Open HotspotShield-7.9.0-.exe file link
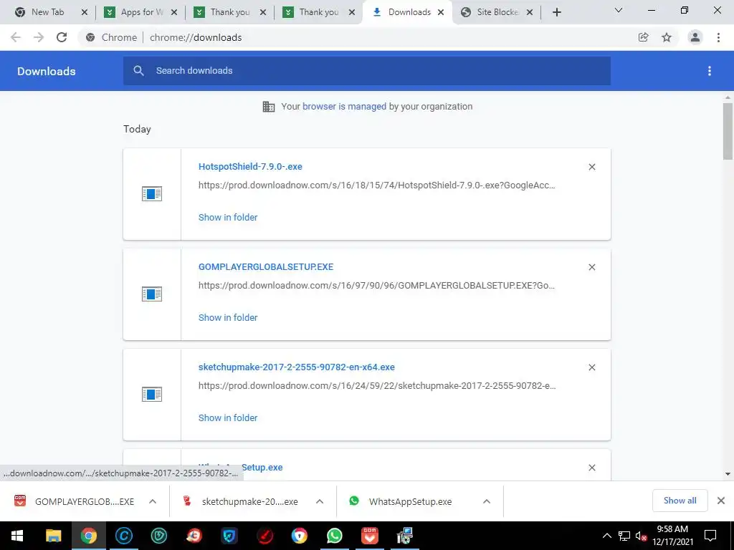 [x=250, y=166]
